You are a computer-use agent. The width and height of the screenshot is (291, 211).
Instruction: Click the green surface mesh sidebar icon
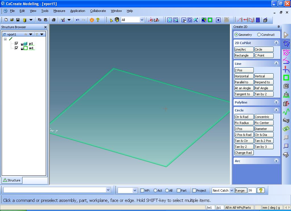pyautogui.click(x=286, y=129)
